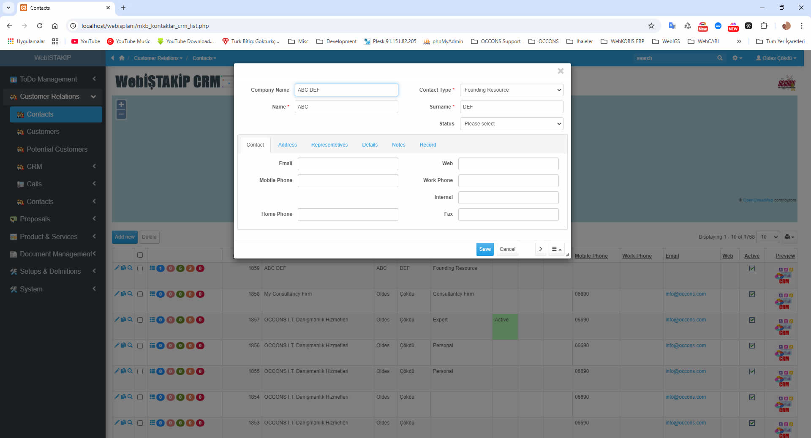Click the blue badge showing 1 in row 1859
Screen dimensions: 811x438
coord(161,268)
